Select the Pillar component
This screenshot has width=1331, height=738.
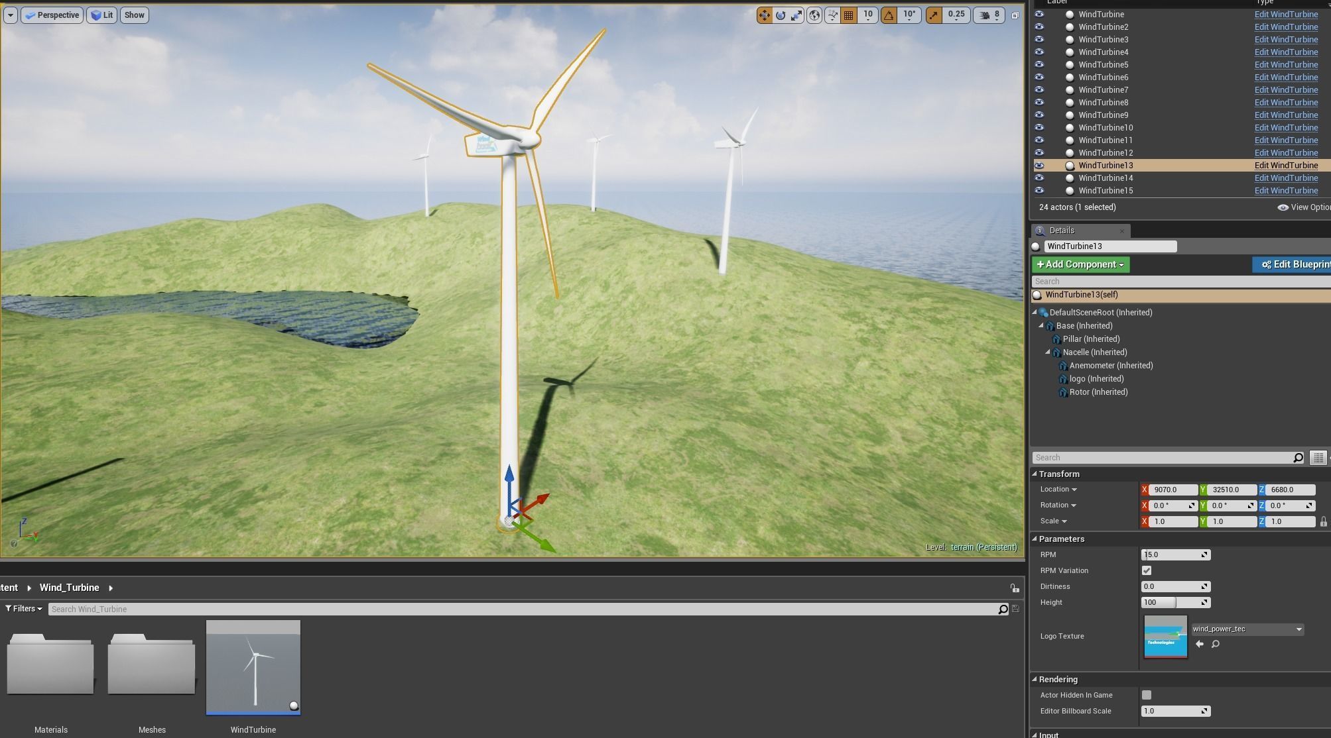click(1091, 339)
